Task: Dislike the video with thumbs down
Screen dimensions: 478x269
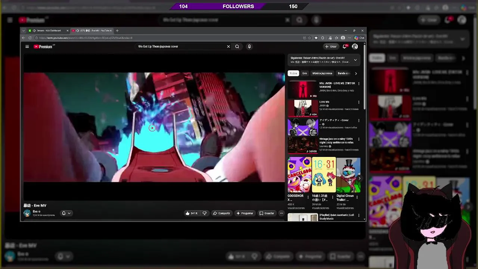Action: pos(205,213)
